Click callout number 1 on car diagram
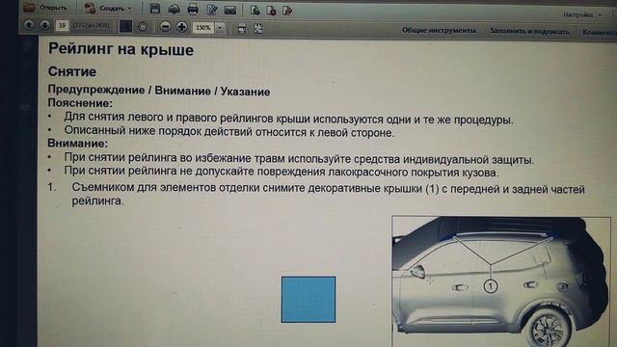This screenshot has width=617, height=347. click(491, 286)
